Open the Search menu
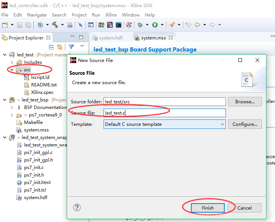Viewport: 275px width, 222px height. pyautogui.click(x=59, y=15)
